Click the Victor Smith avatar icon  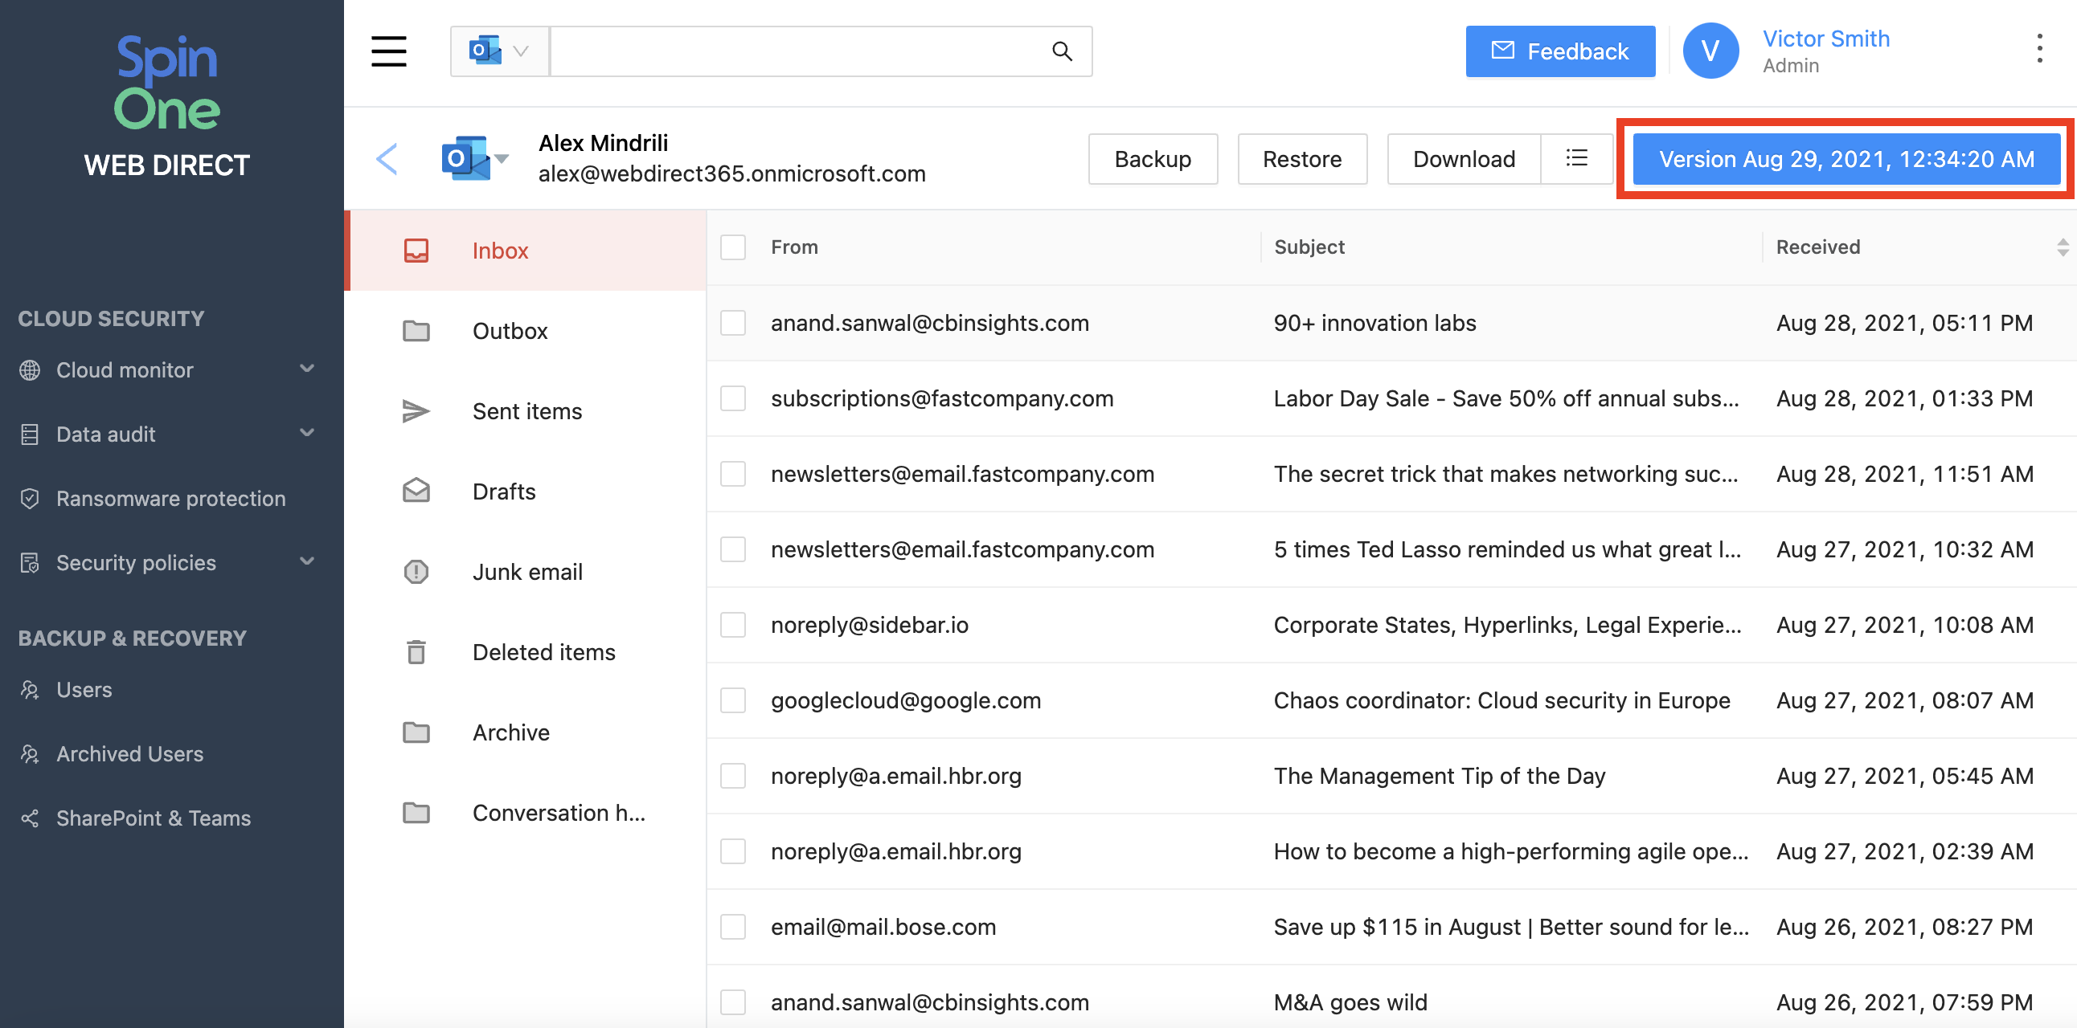(1710, 51)
